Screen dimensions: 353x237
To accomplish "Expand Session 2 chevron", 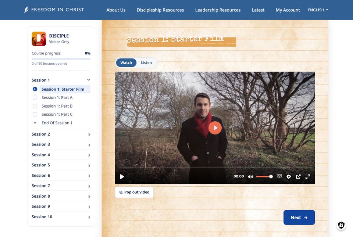I will pos(89,134).
